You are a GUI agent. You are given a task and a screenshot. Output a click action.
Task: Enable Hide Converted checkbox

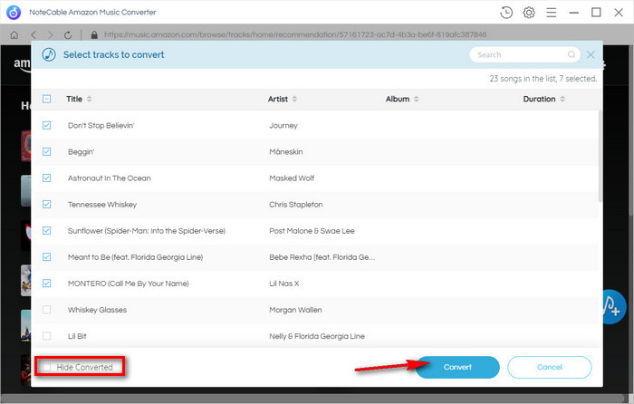coord(47,367)
